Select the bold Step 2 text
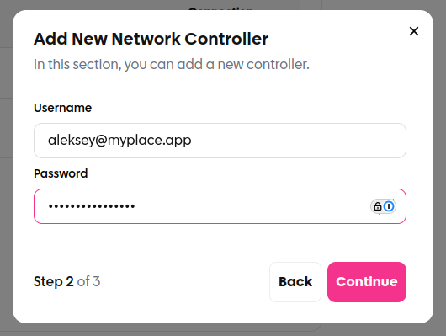 click(x=54, y=281)
